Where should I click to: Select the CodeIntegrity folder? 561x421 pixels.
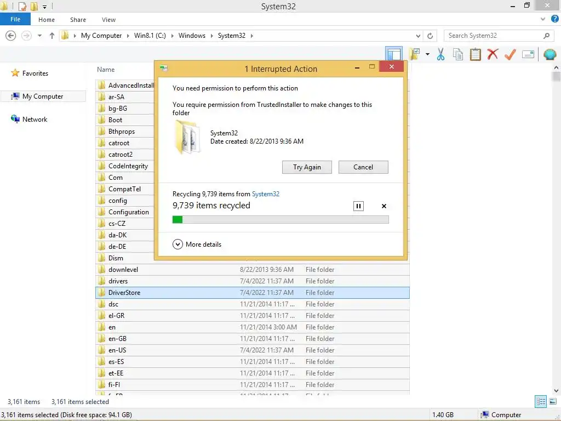[x=128, y=166]
